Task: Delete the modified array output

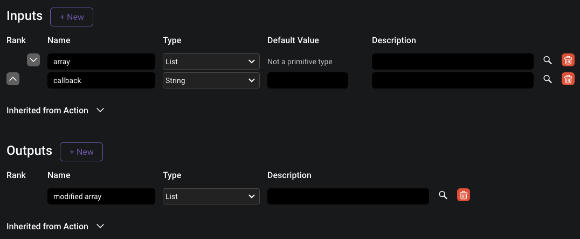Action: coord(463,195)
